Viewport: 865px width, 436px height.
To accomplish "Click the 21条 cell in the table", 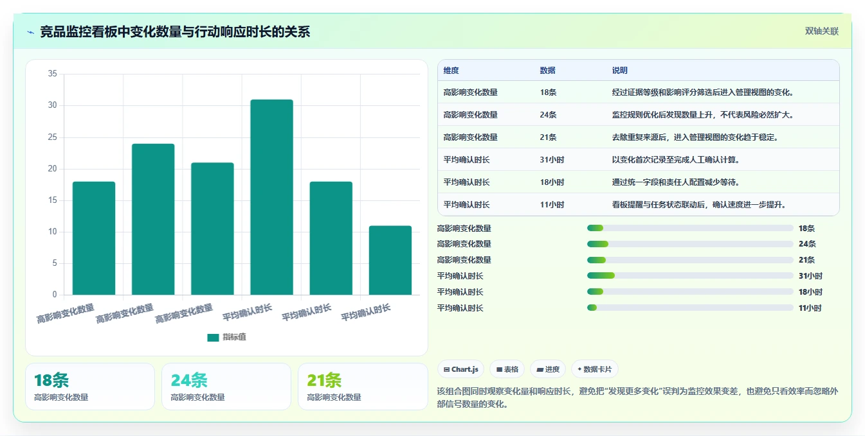I will pos(548,137).
